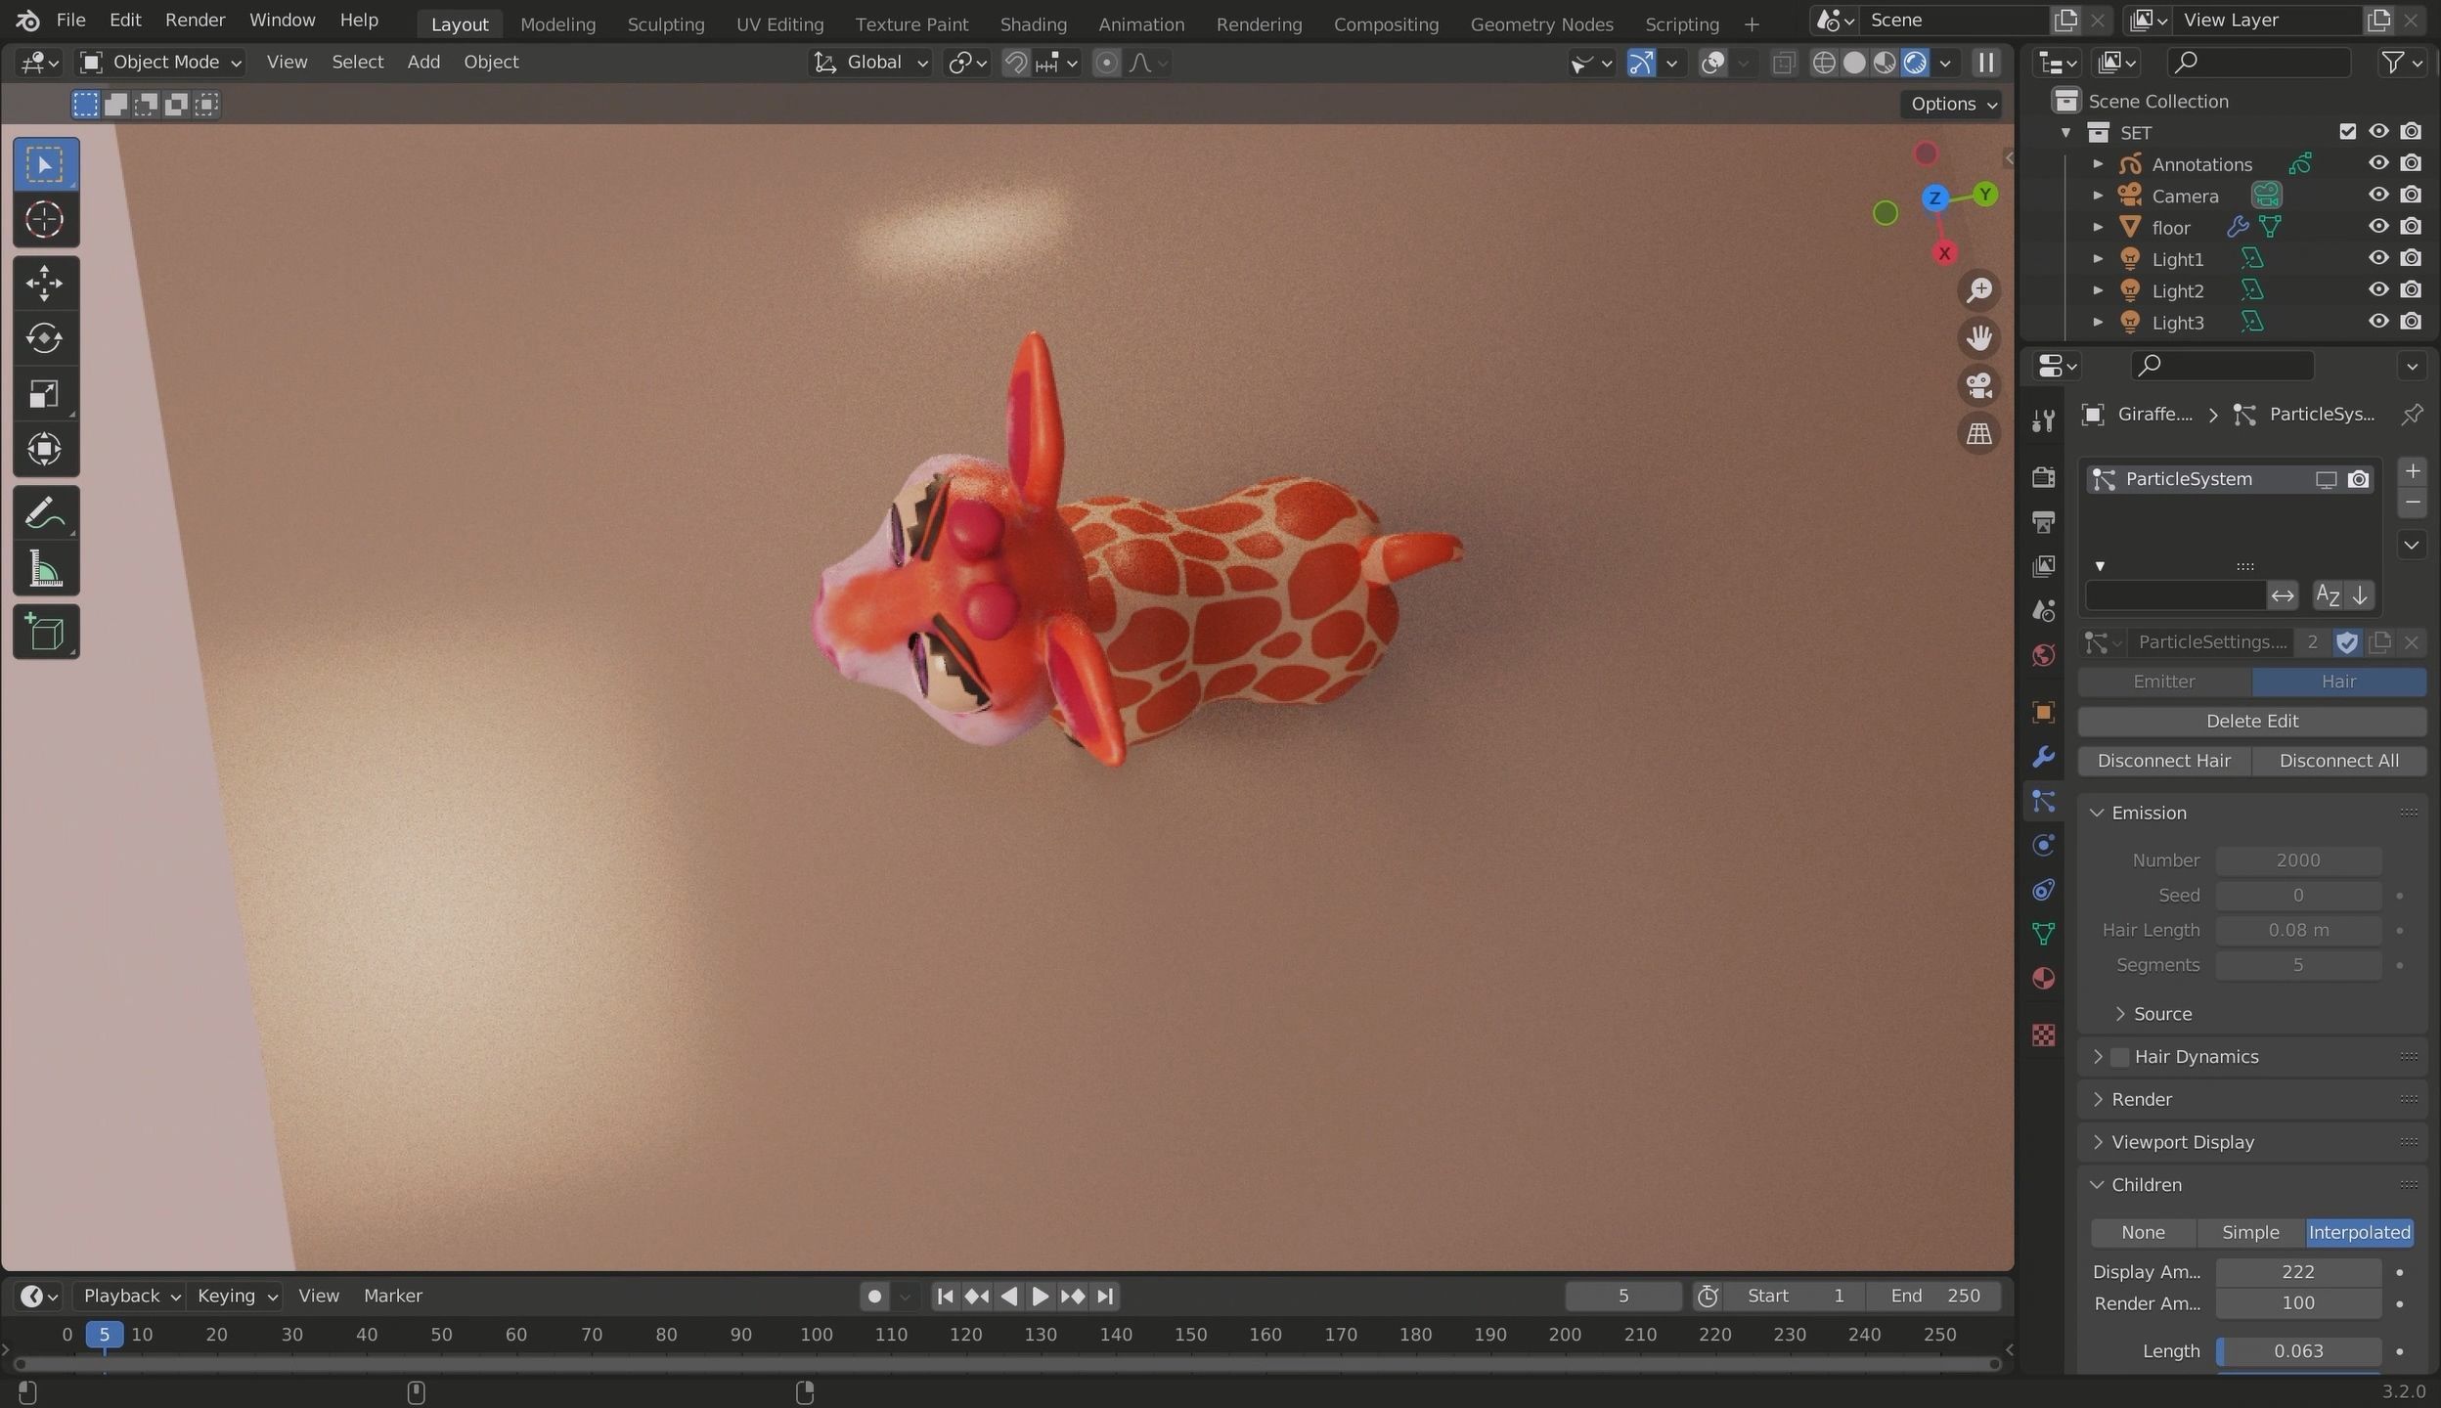Open the File menu
The height and width of the screenshot is (1408, 2441).
coord(70,21)
